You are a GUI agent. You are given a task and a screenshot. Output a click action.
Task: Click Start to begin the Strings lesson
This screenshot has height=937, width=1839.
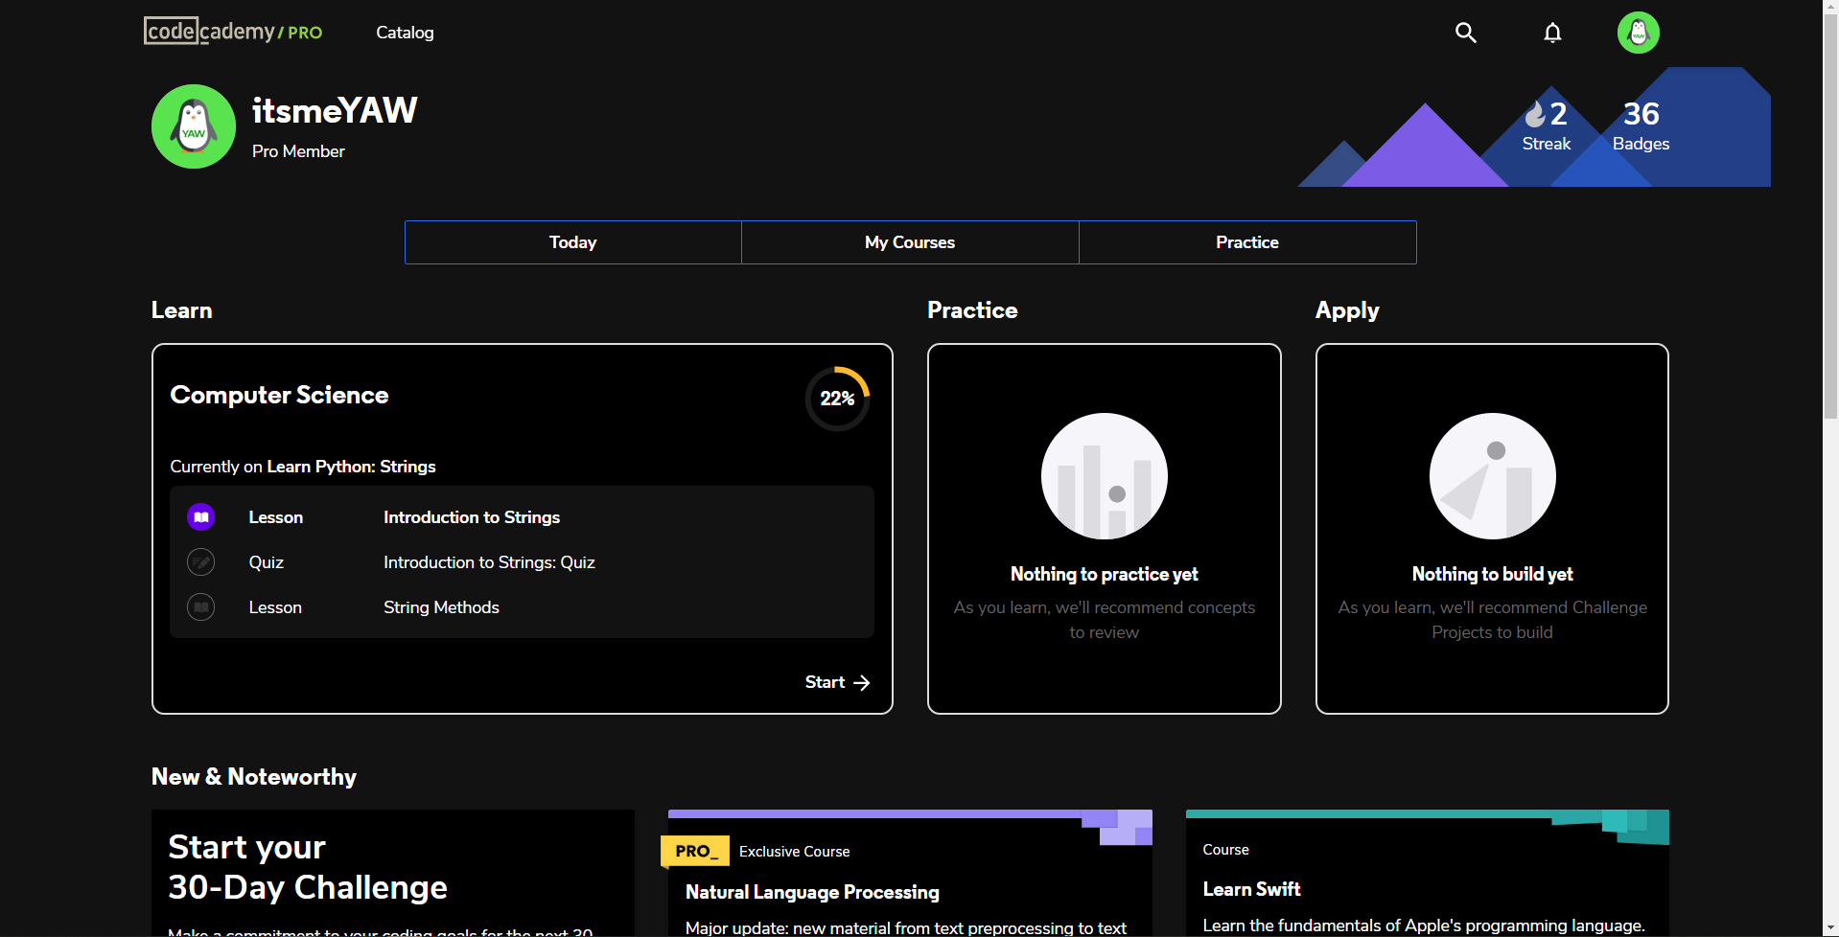coord(836,681)
